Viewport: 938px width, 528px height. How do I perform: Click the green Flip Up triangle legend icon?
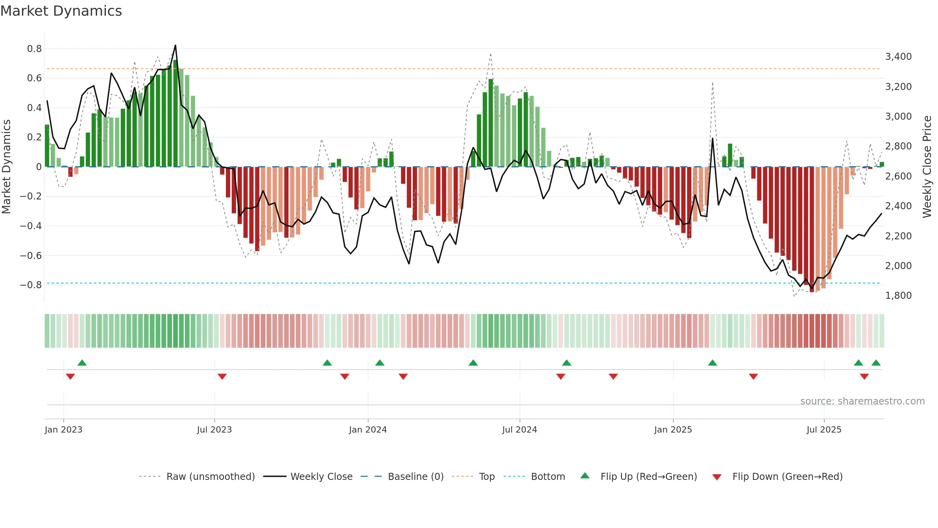[x=585, y=476]
